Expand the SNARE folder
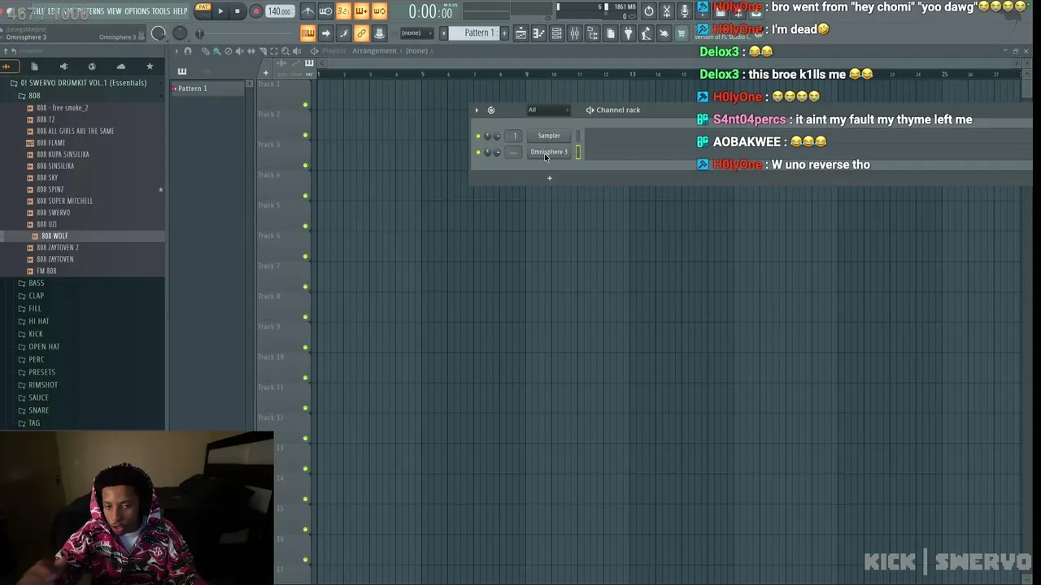The image size is (1041, 585). click(39, 410)
